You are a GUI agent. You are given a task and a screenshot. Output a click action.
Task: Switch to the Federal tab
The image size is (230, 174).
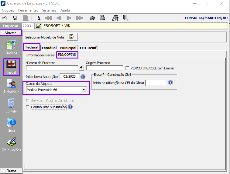click(x=32, y=47)
